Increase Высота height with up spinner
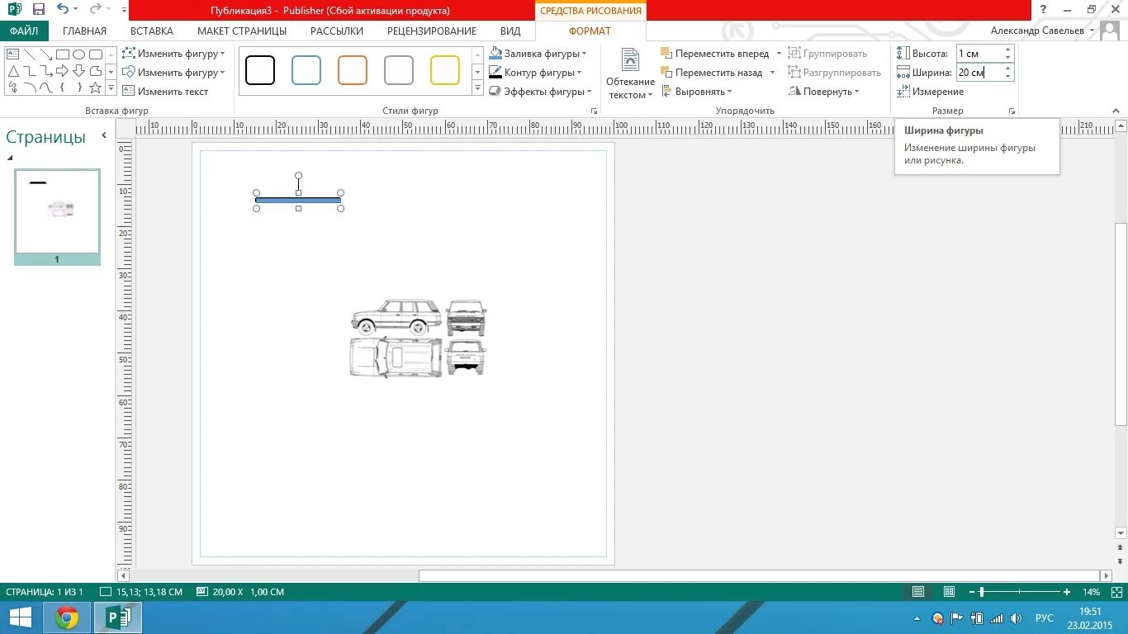1128x634 pixels. (x=1008, y=50)
